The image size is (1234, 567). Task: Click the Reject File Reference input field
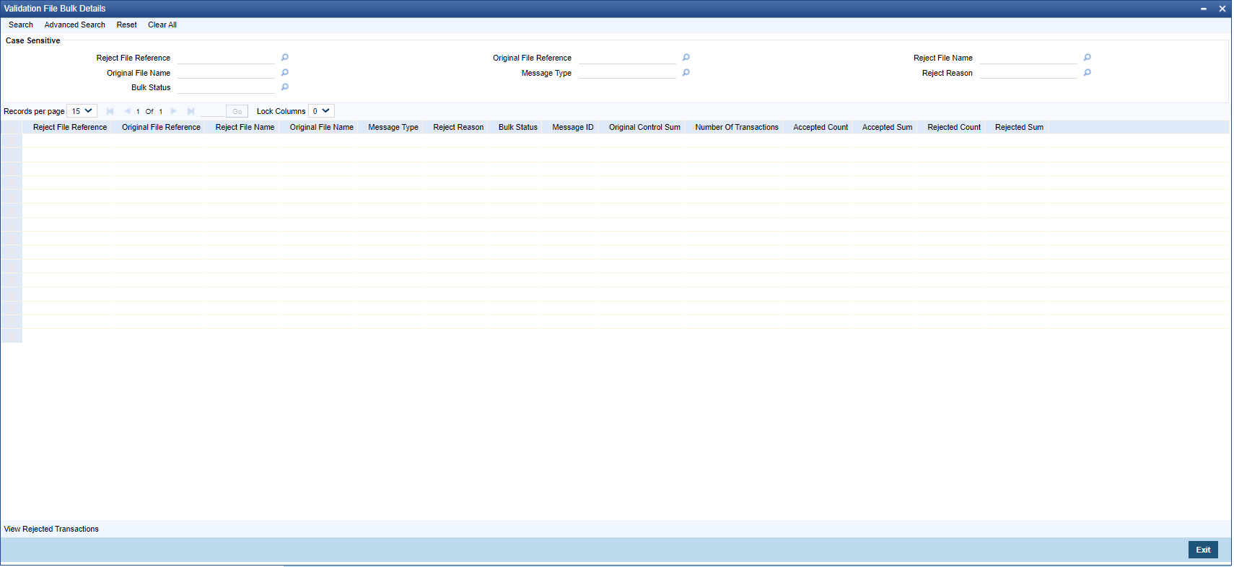click(x=226, y=58)
